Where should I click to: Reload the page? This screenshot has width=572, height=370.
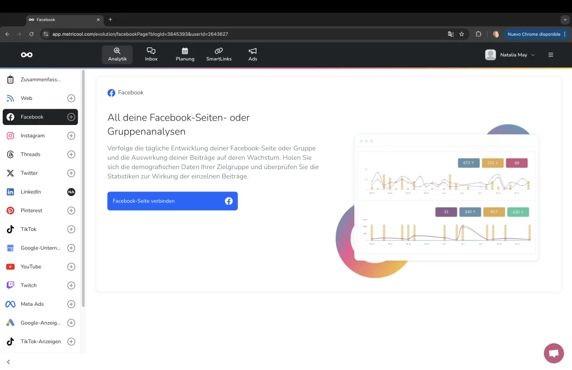point(31,34)
